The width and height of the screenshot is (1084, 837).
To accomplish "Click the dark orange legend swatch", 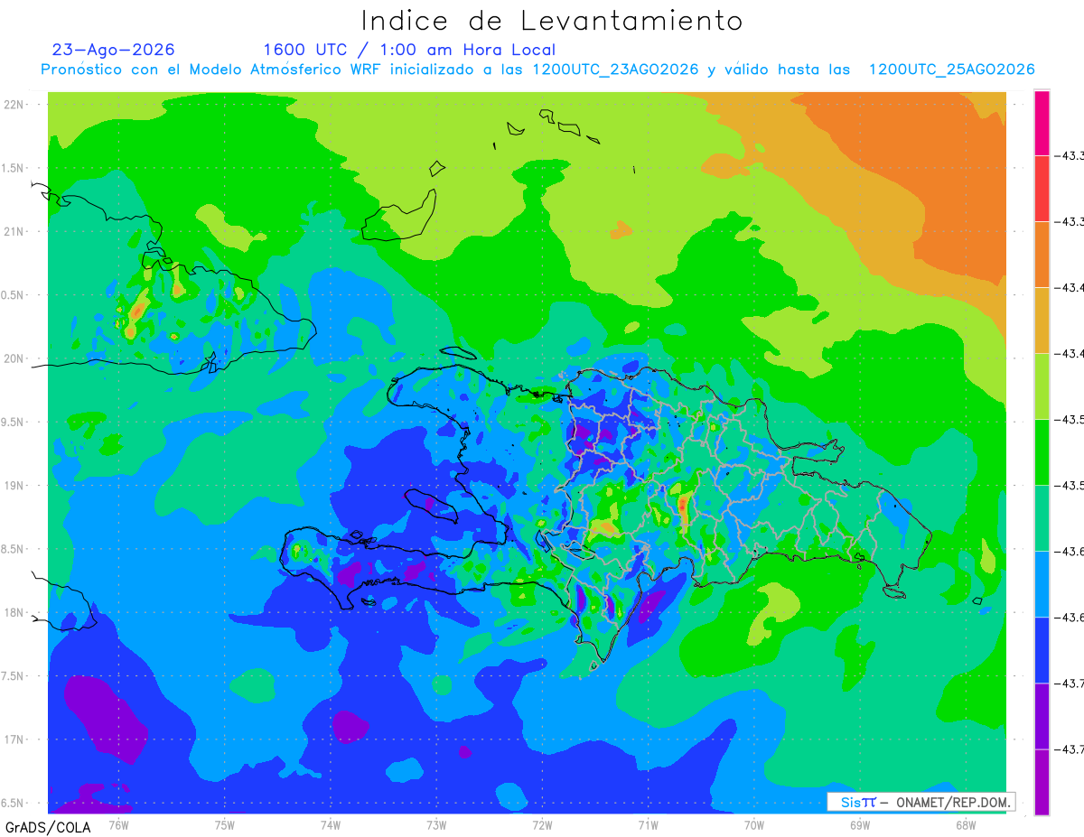I will pos(1042,255).
